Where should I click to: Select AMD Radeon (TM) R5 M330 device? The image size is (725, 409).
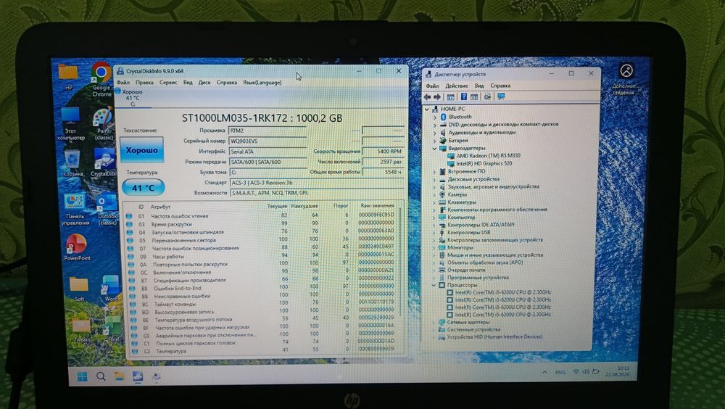pos(488,156)
